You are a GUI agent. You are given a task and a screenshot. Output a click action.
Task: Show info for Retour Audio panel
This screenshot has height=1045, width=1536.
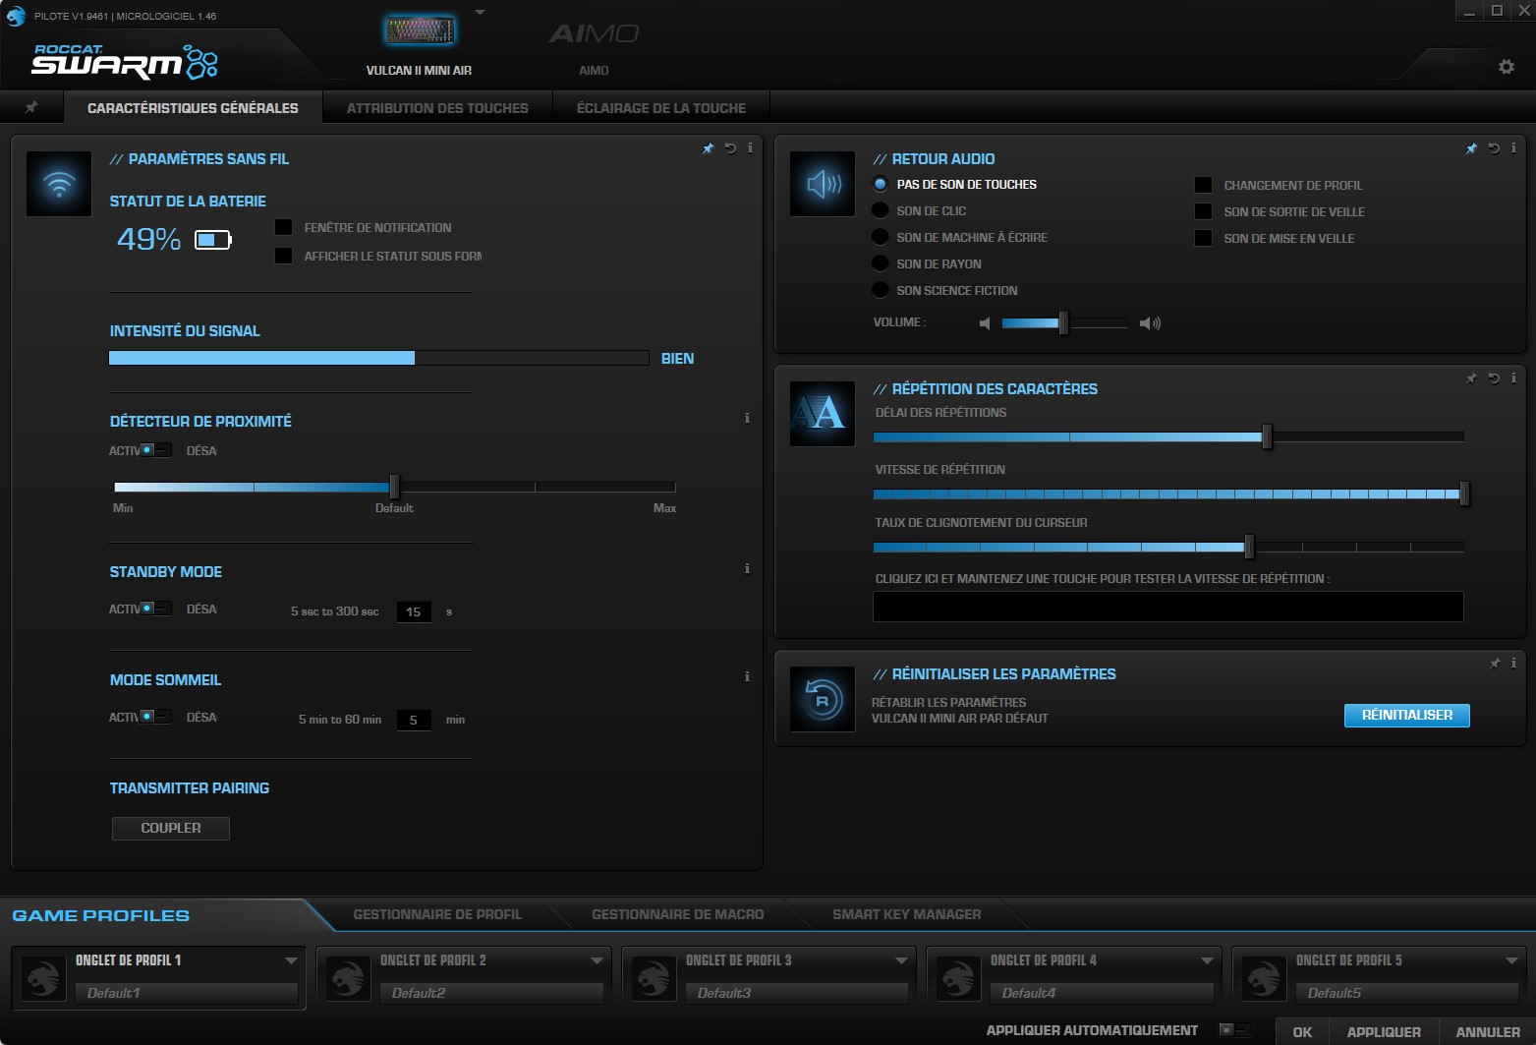tap(1513, 148)
